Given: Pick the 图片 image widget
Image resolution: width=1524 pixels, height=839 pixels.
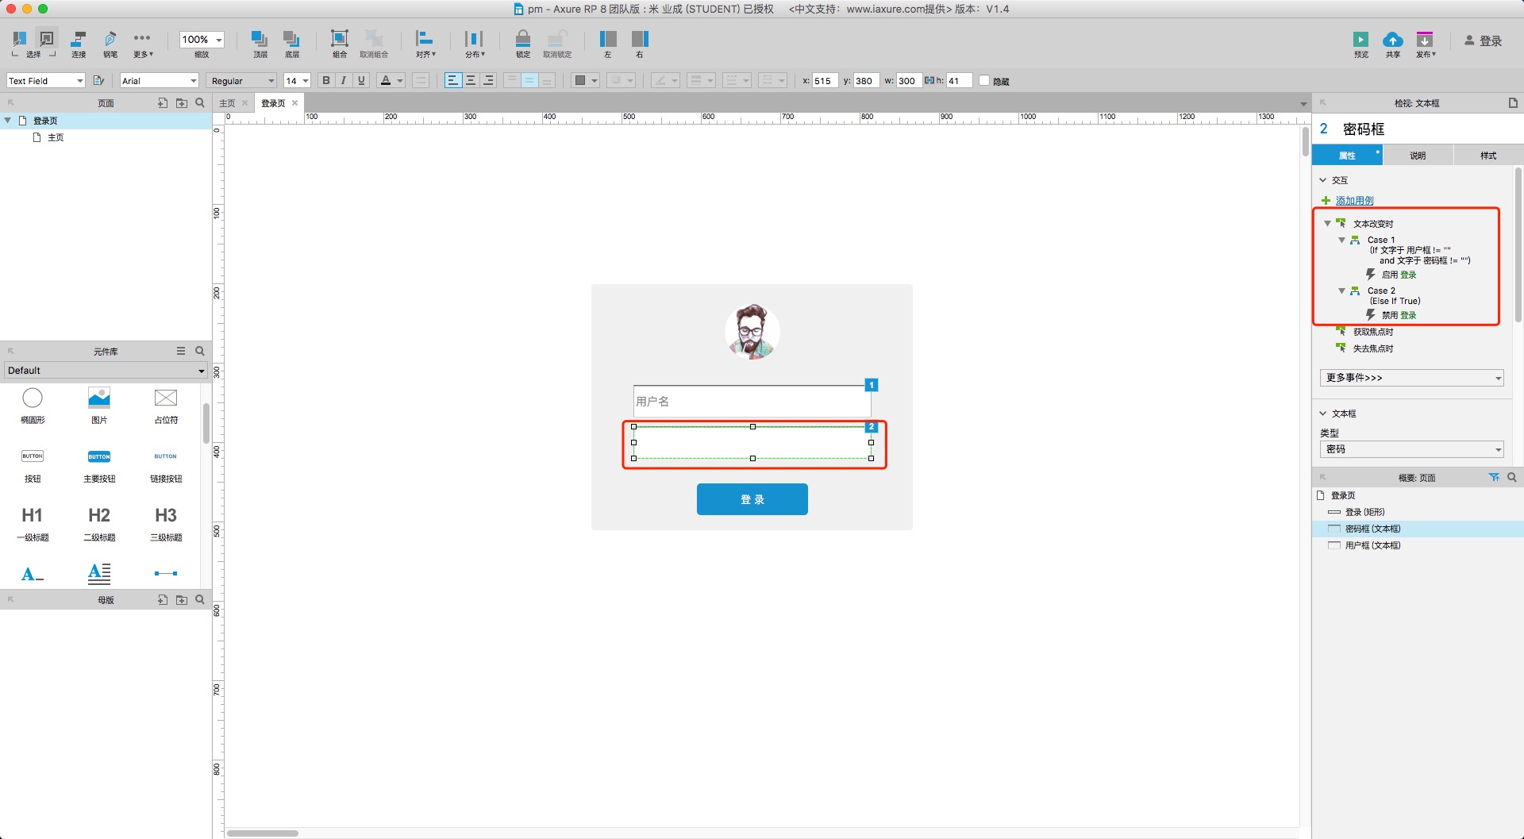Looking at the screenshot, I should click(99, 406).
